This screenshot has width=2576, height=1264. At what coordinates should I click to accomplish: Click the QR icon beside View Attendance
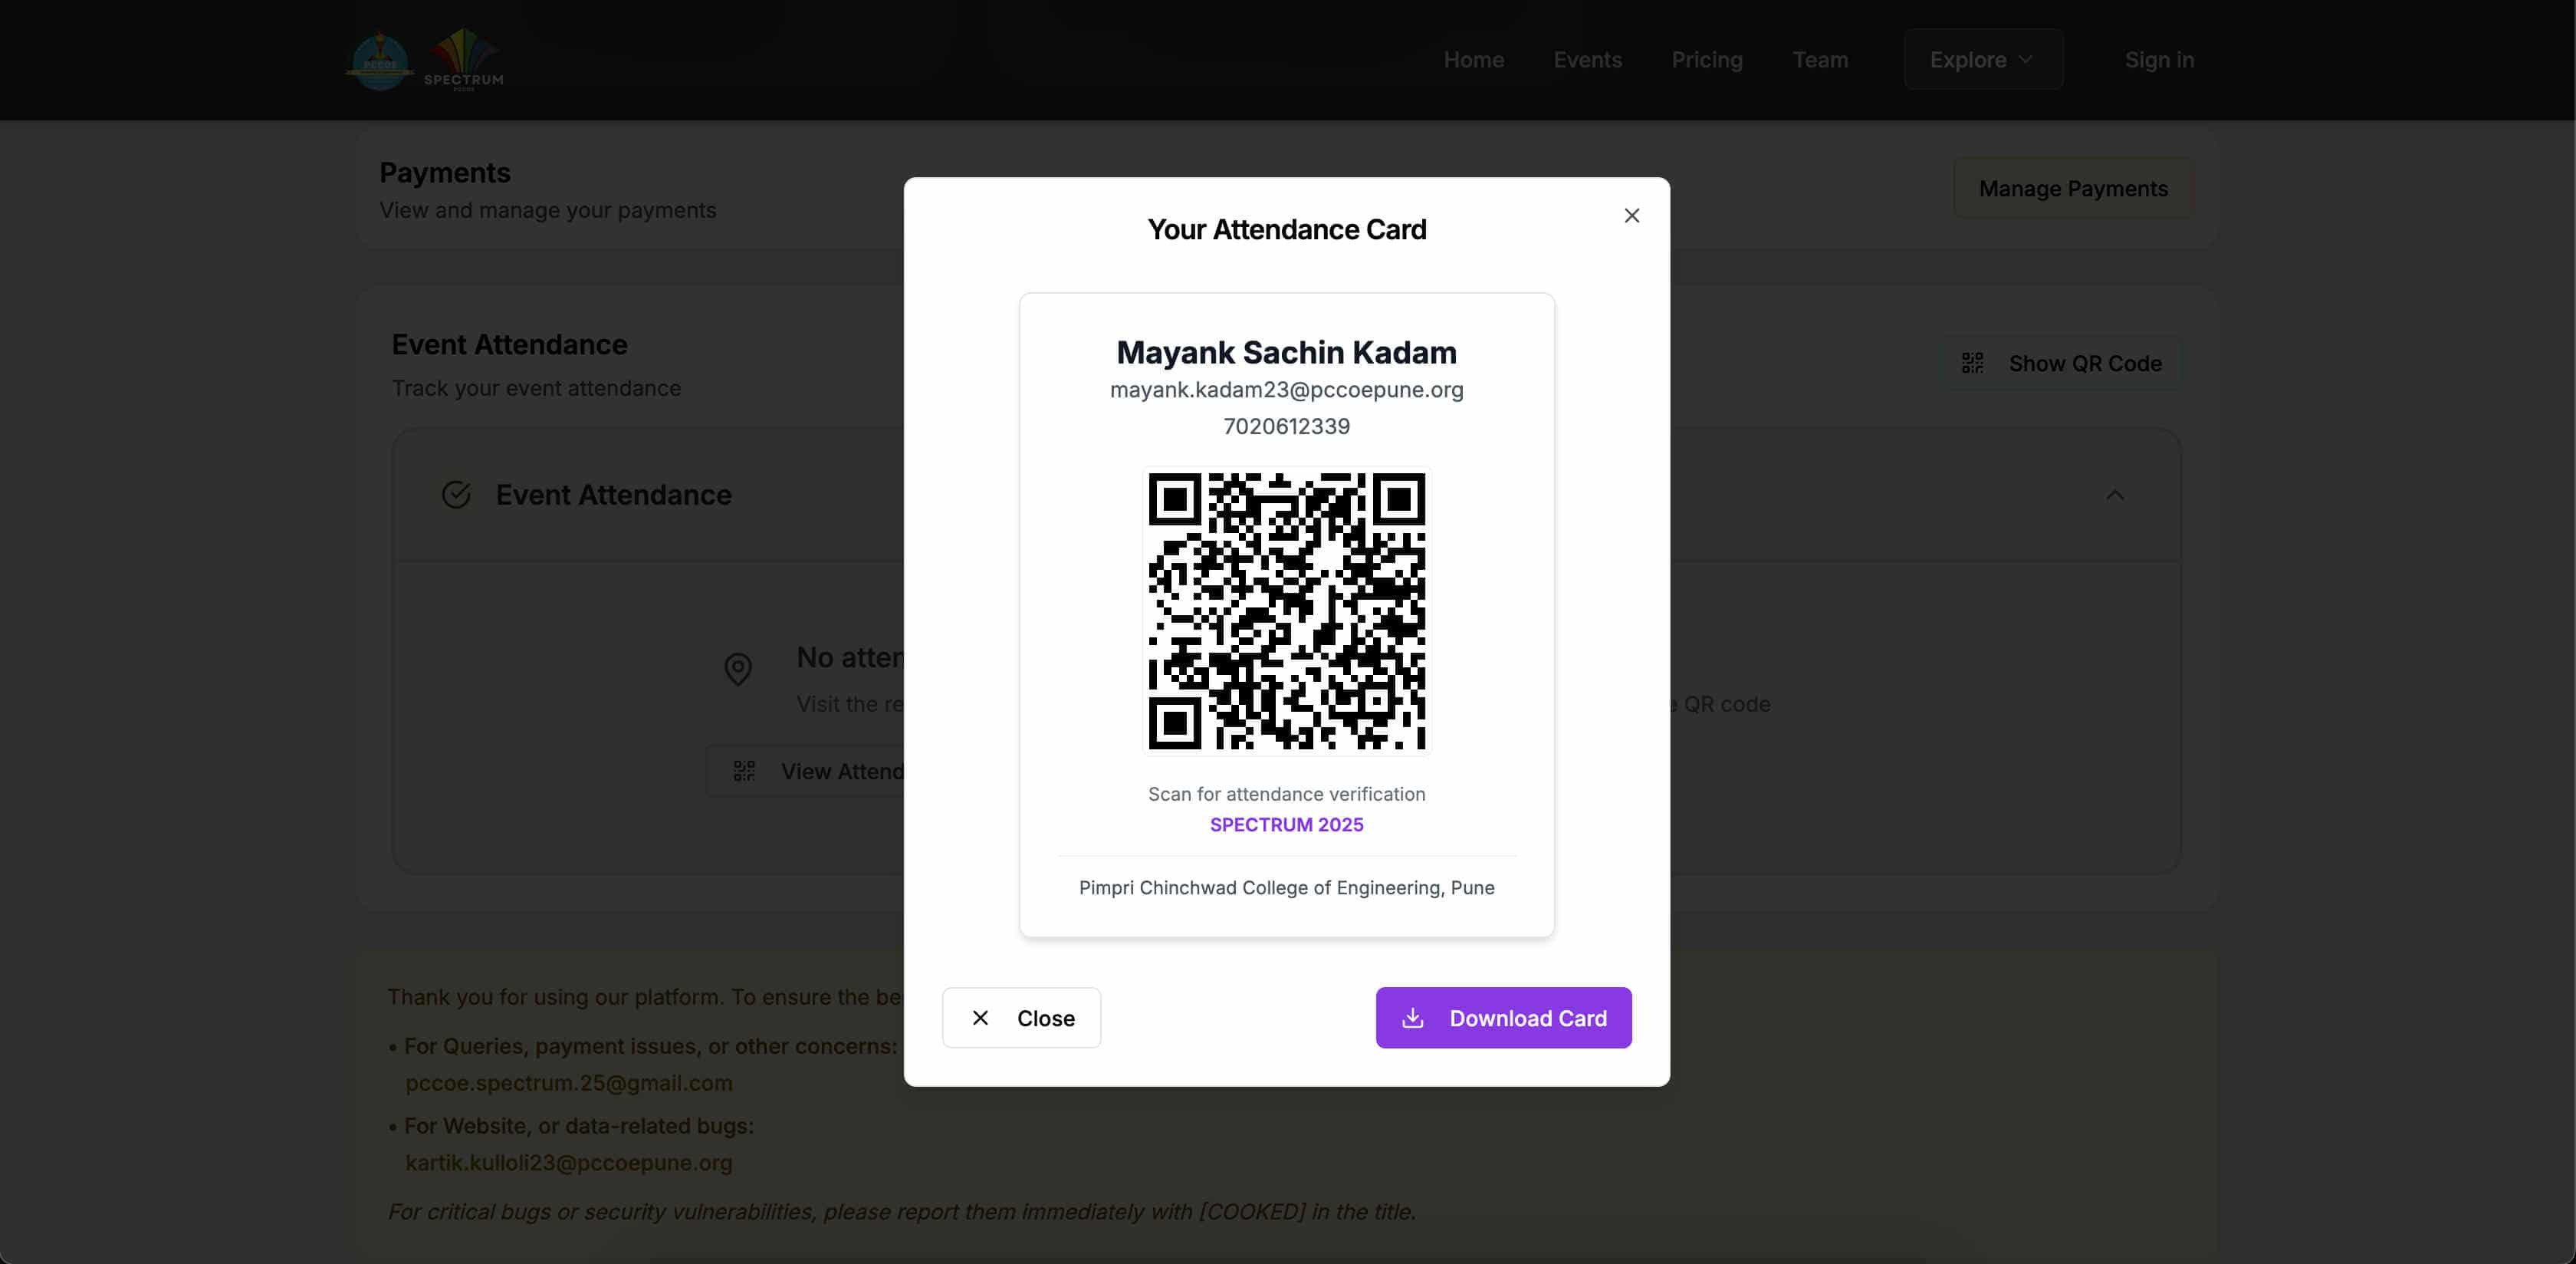[x=744, y=771]
